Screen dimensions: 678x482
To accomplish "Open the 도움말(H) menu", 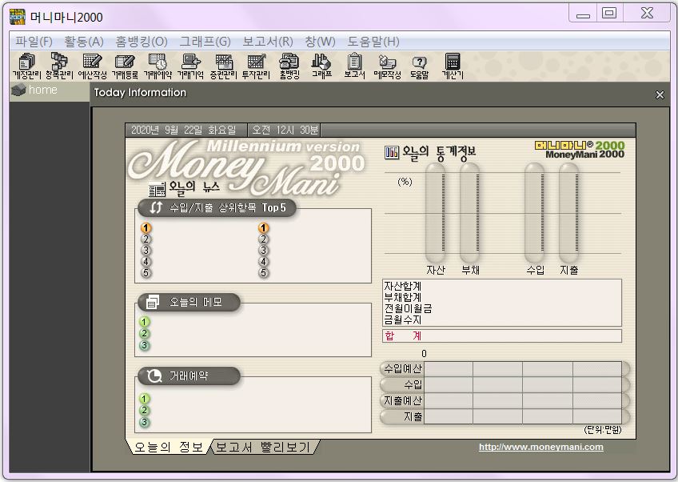I will pos(373,42).
